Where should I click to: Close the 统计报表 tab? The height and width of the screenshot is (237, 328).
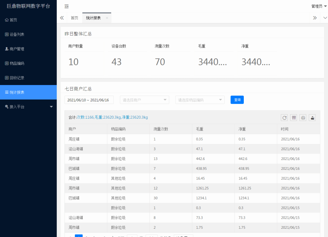pos(107,18)
